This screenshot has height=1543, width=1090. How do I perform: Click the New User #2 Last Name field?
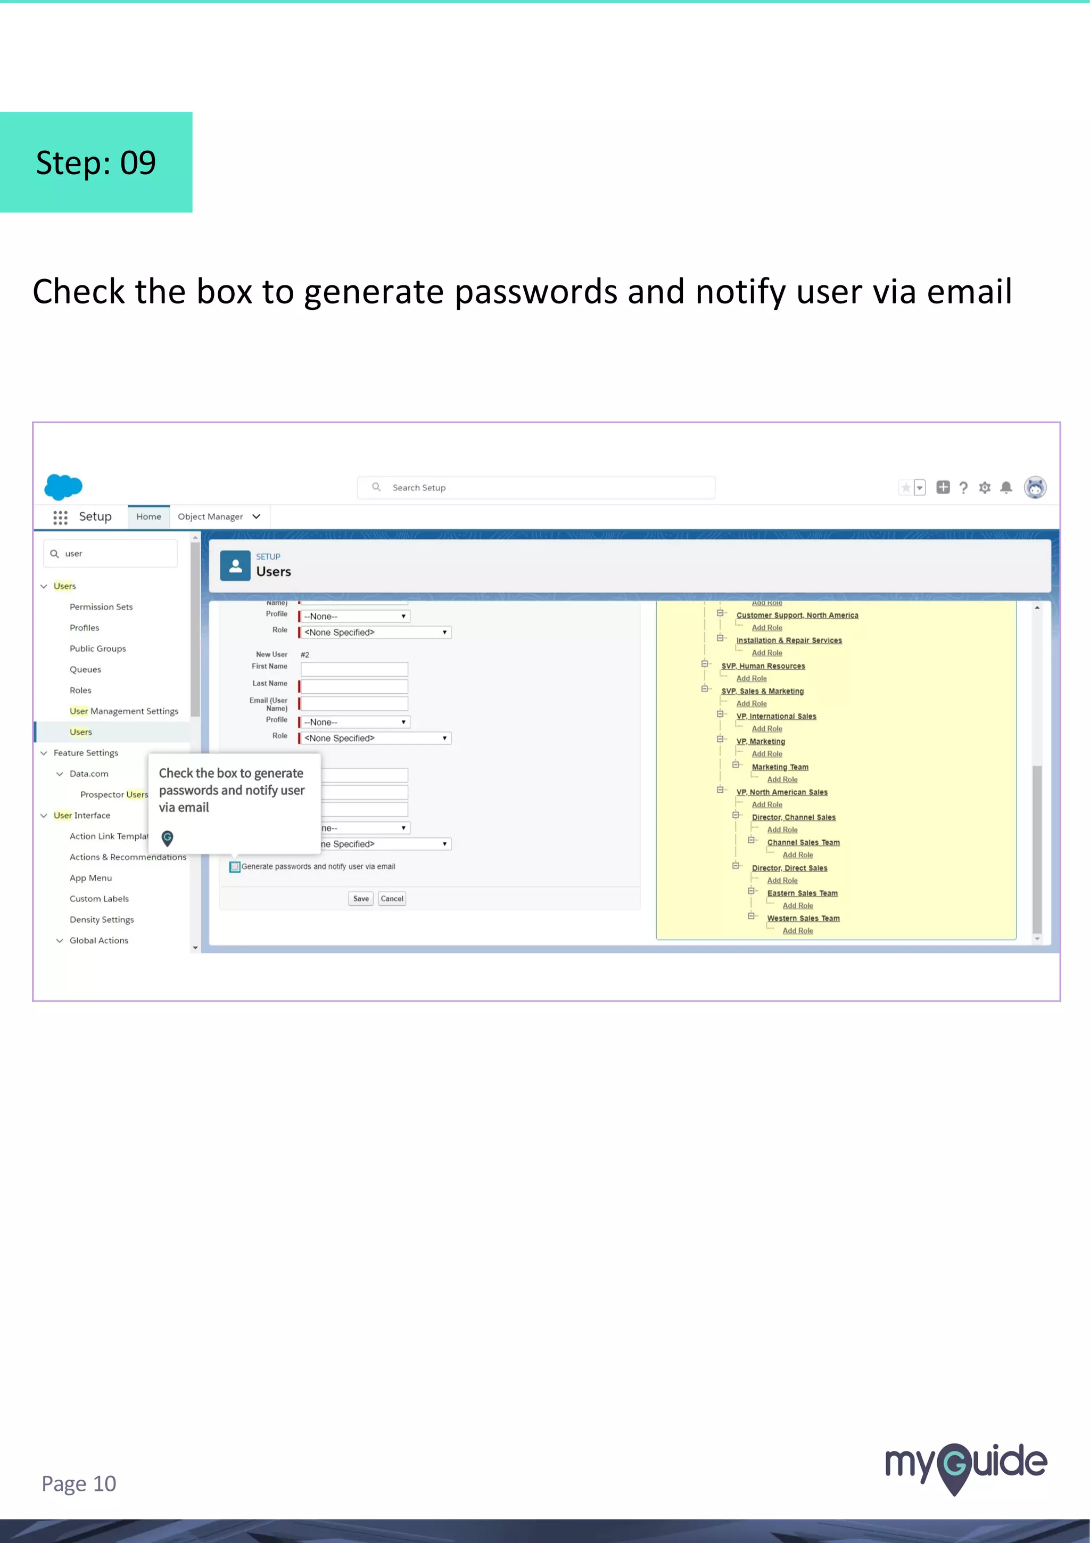coord(354,686)
